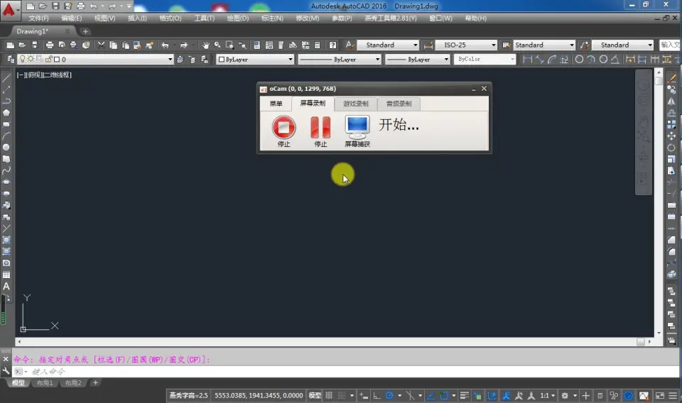Open the ByColor plot style dropdown
The height and width of the screenshot is (403, 682).
(x=485, y=59)
